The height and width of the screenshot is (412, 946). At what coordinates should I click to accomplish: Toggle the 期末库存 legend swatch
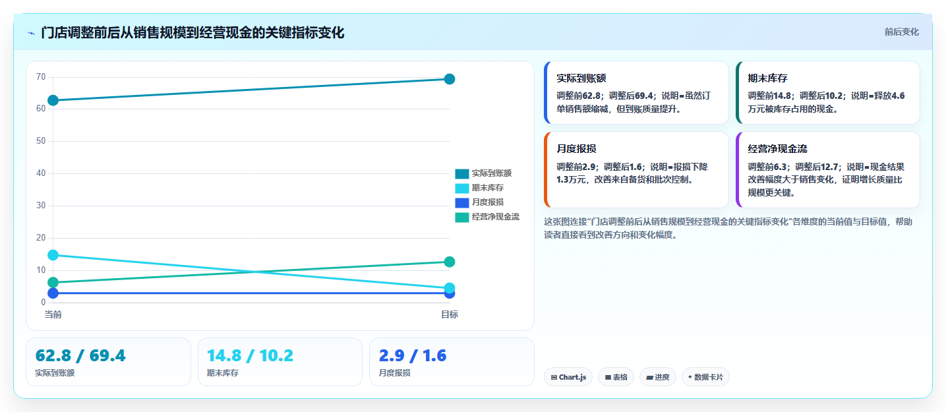461,188
